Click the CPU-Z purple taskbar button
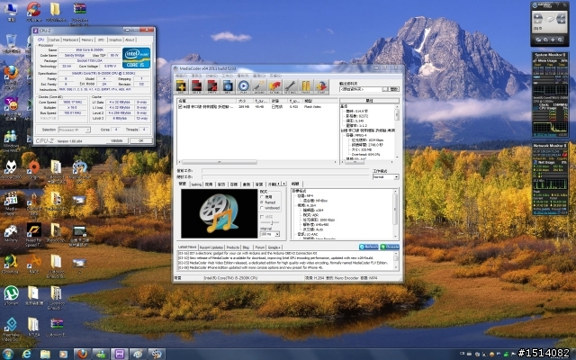The image size is (576, 360). (120, 354)
